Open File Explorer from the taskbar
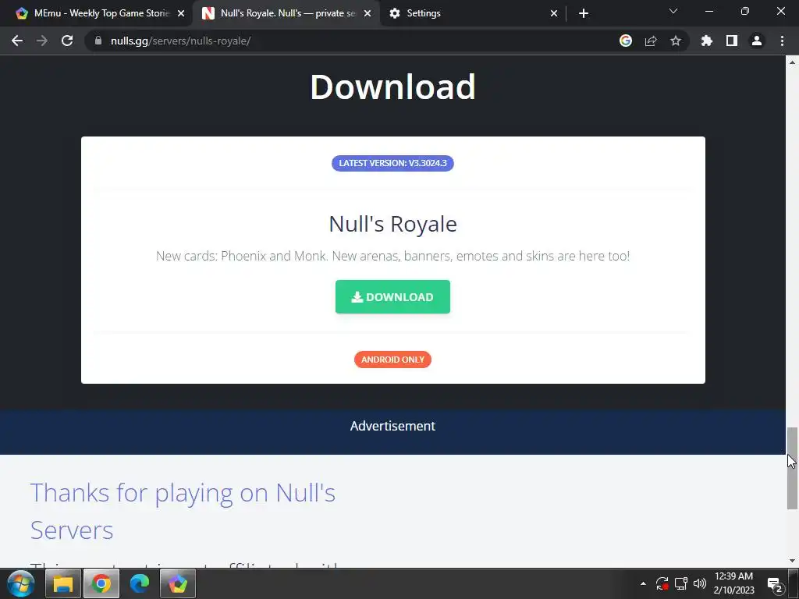Image resolution: width=799 pixels, height=599 pixels. (x=62, y=583)
